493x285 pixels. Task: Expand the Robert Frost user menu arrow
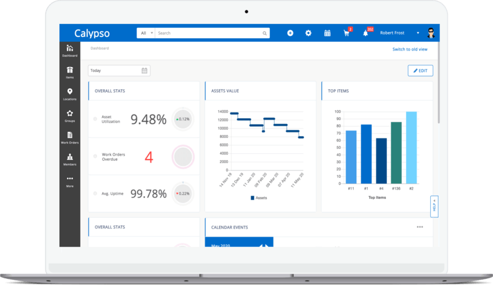pos(418,33)
